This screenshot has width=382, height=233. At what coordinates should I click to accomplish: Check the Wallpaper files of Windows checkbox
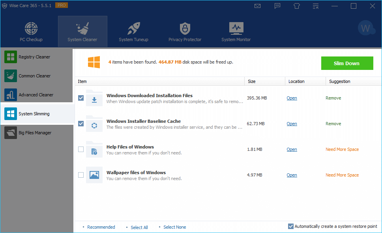click(x=81, y=175)
